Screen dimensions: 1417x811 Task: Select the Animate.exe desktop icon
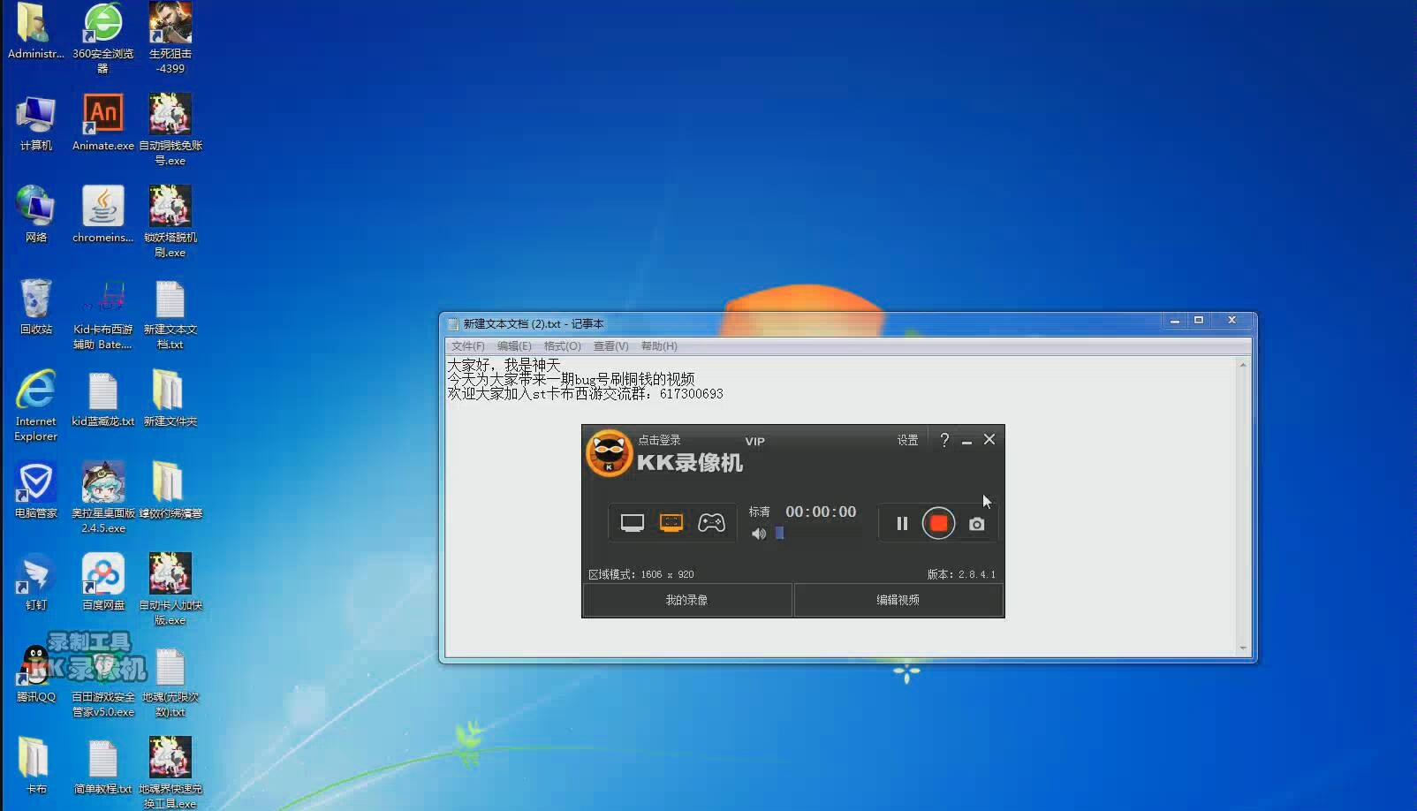pyautogui.click(x=102, y=124)
